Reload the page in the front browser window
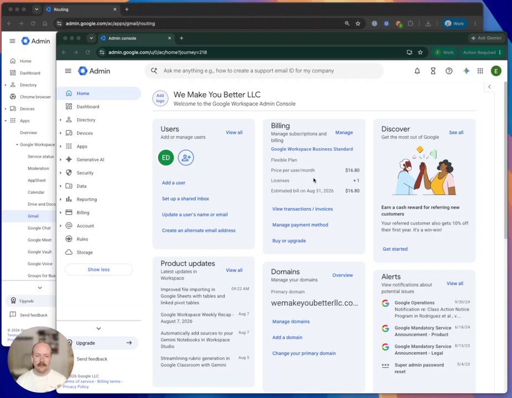Viewport: 512px width, 398px height. point(87,52)
